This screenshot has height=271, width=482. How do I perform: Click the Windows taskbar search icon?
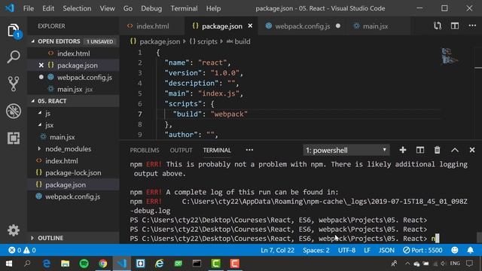tap(27, 263)
